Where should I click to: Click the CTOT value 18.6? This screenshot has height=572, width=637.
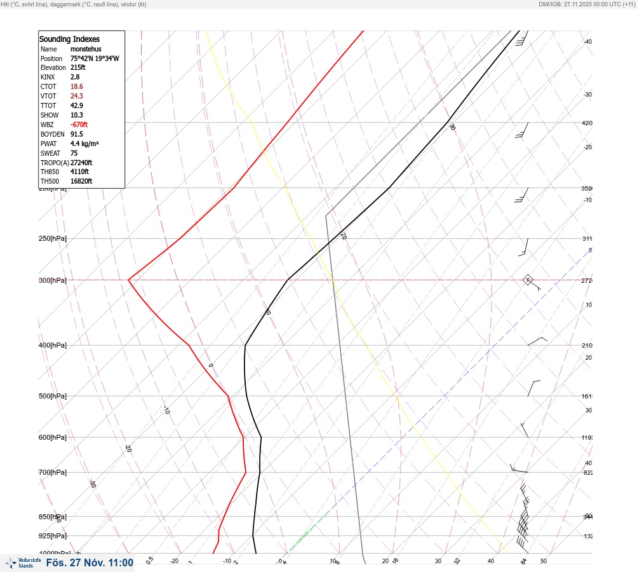click(76, 86)
